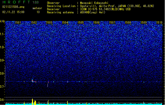
Task: Select the name Masayuki Kobayashi
Action: (94, 3)
